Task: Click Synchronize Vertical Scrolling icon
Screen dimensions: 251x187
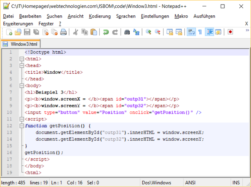Action: coord(170,32)
